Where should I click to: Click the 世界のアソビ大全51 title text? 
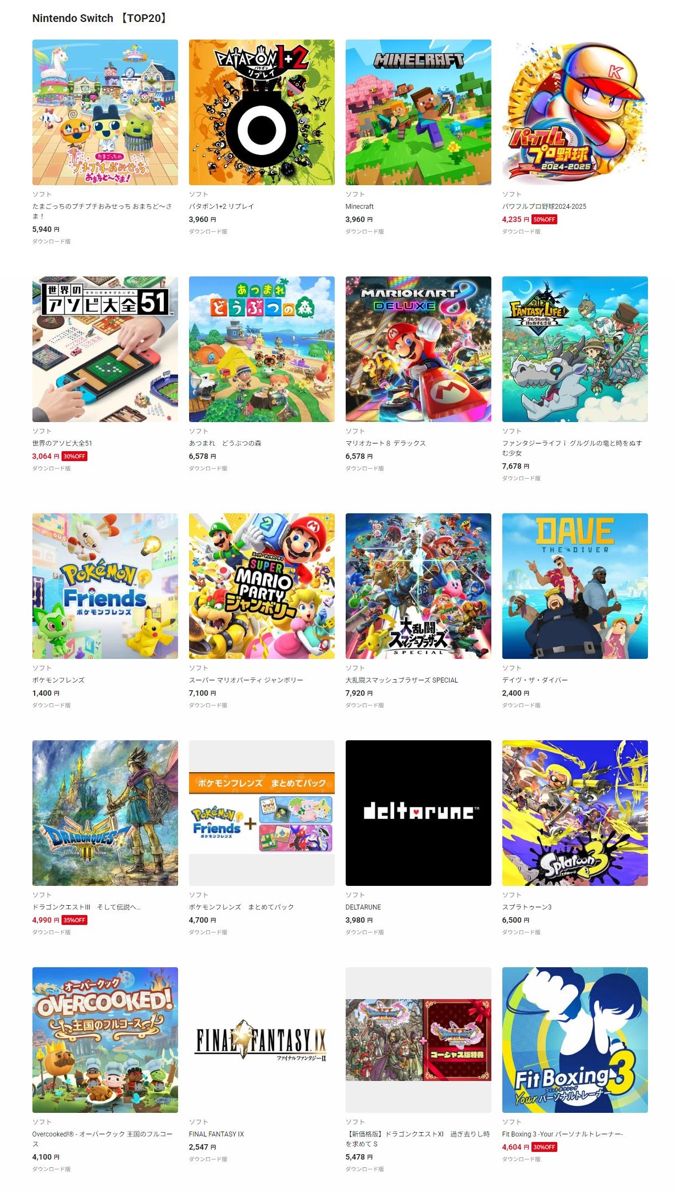(x=62, y=443)
